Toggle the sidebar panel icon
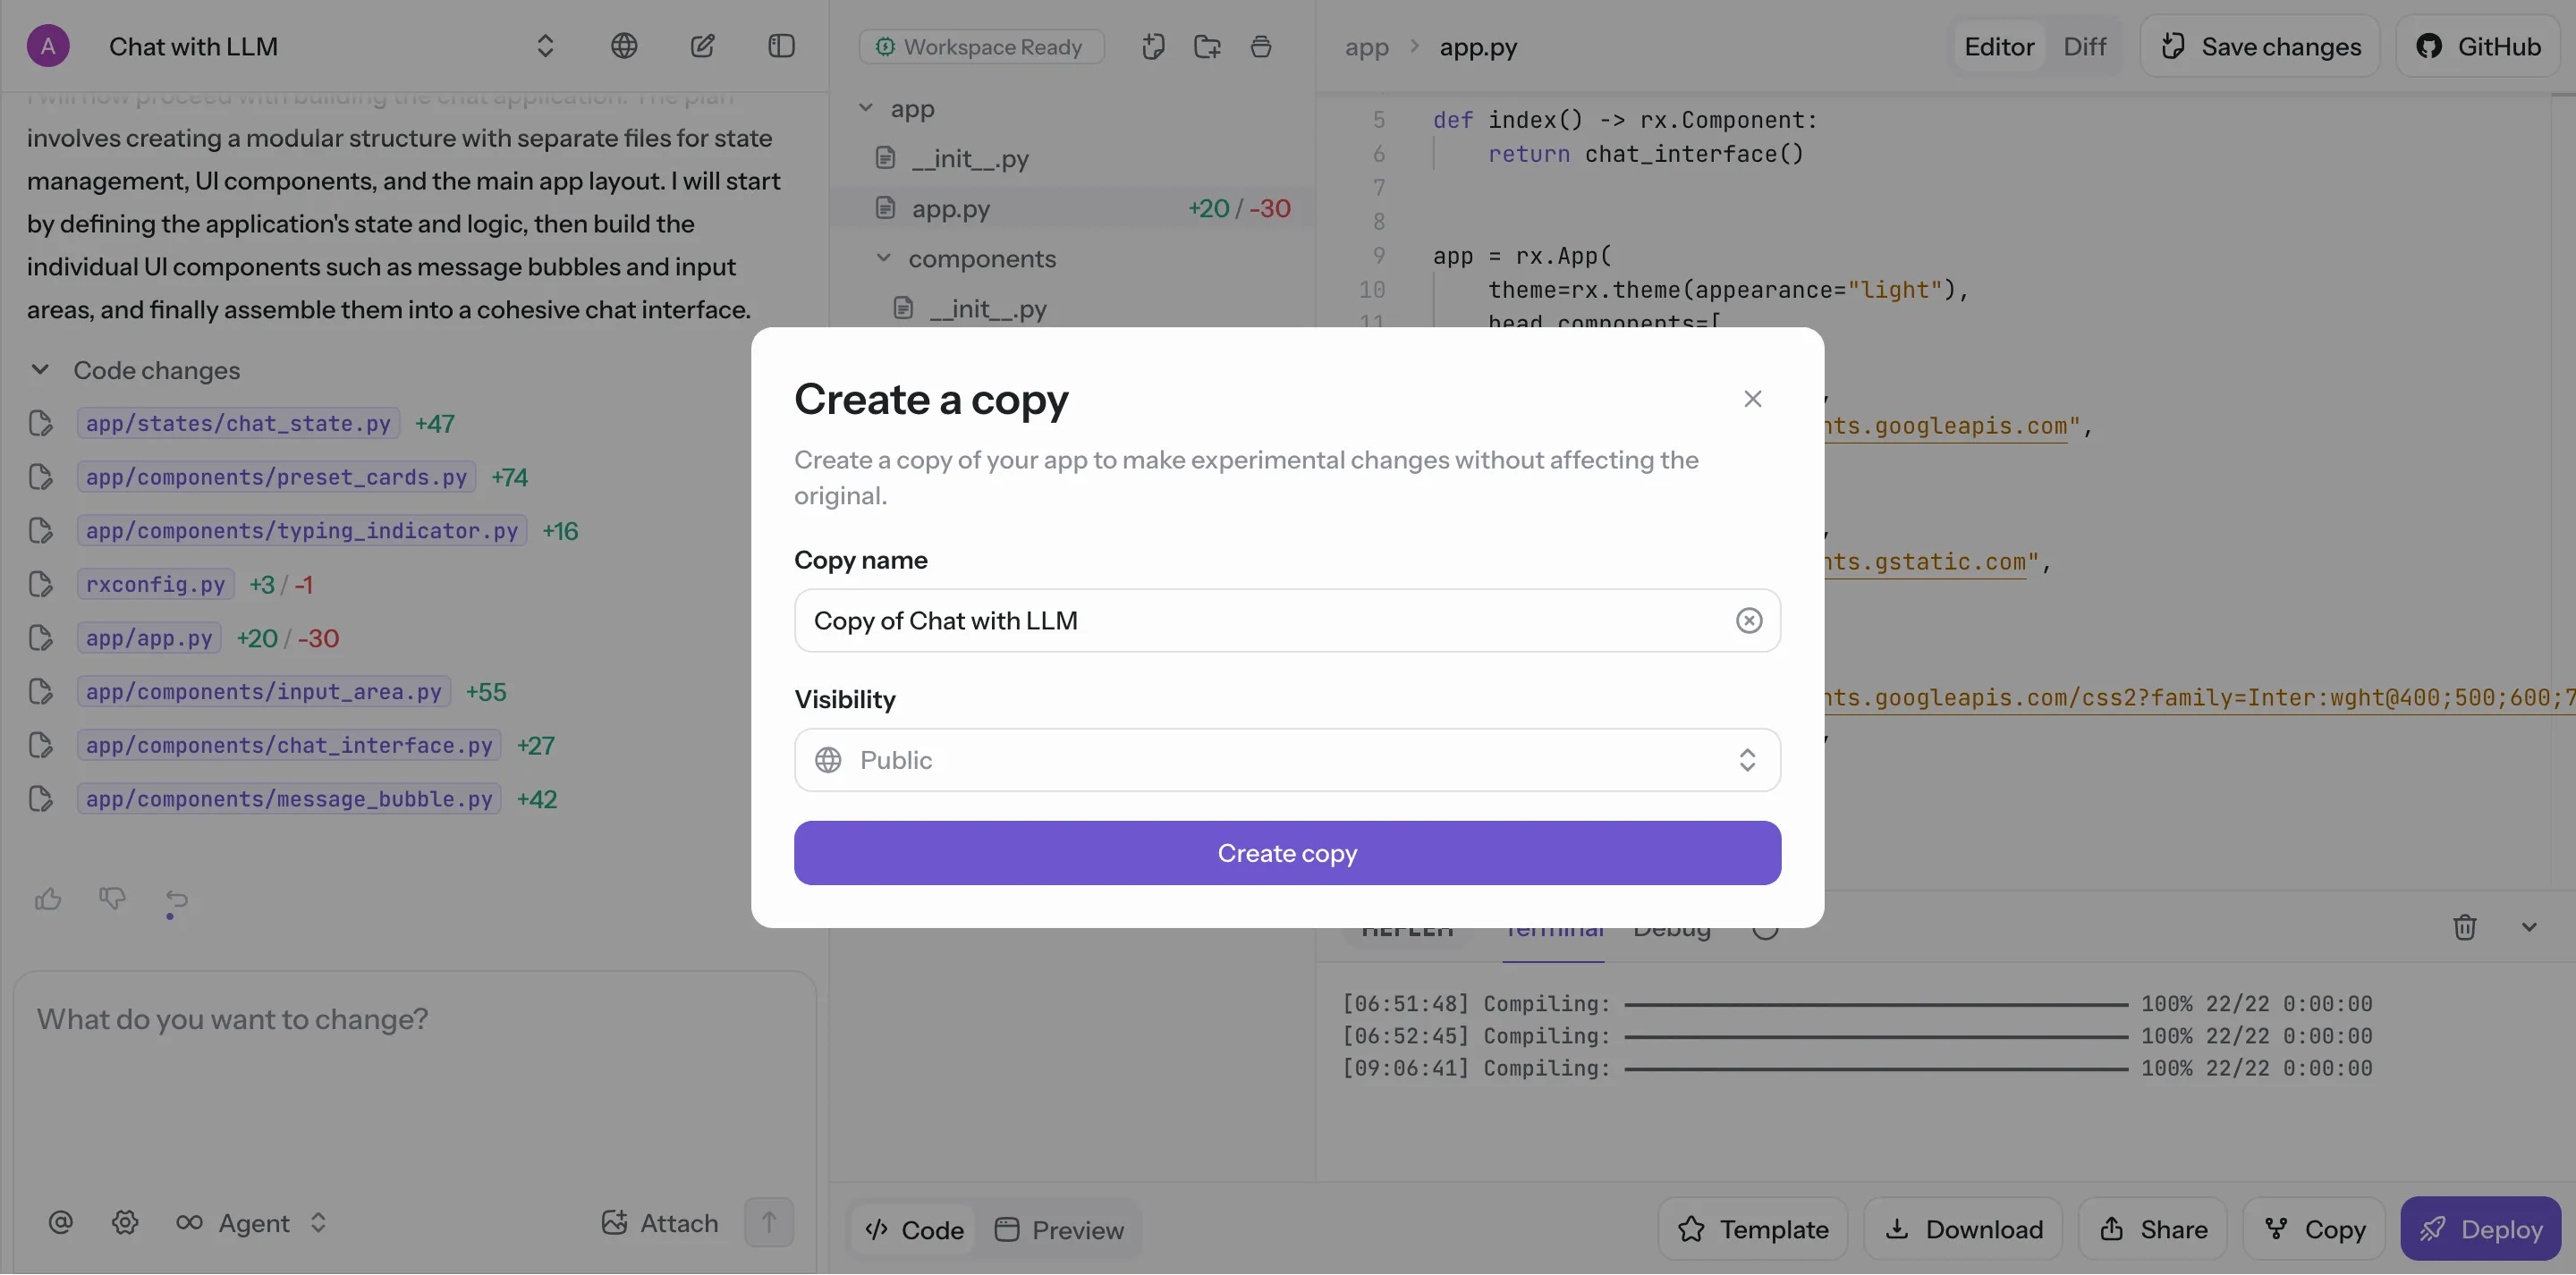The width and height of the screenshot is (2576, 1275). point(781,46)
